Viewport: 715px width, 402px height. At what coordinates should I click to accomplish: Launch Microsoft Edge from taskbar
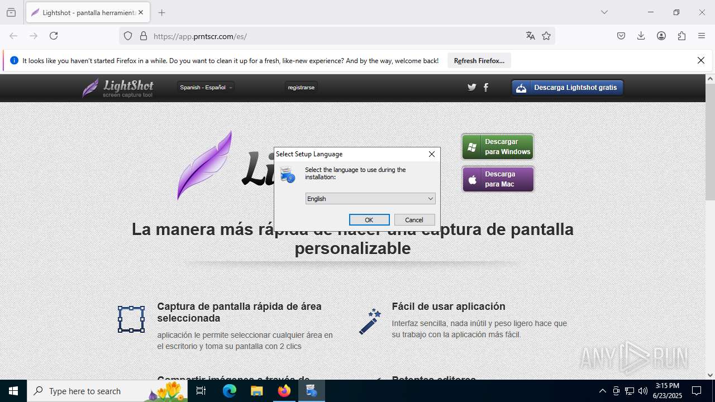pyautogui.click(x=230, y=391)
